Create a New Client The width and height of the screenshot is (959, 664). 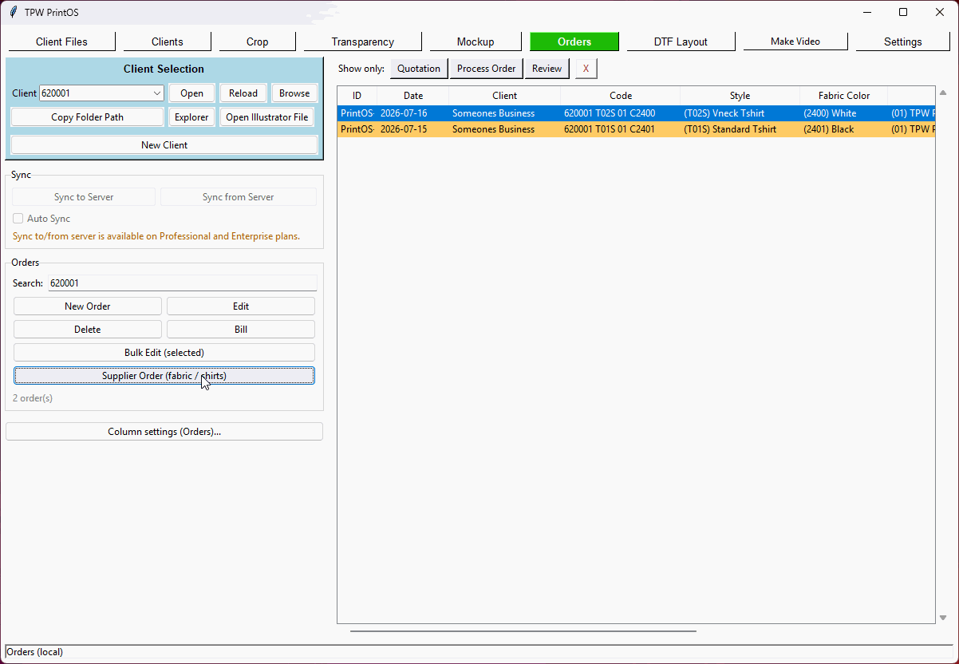[164, 145]
